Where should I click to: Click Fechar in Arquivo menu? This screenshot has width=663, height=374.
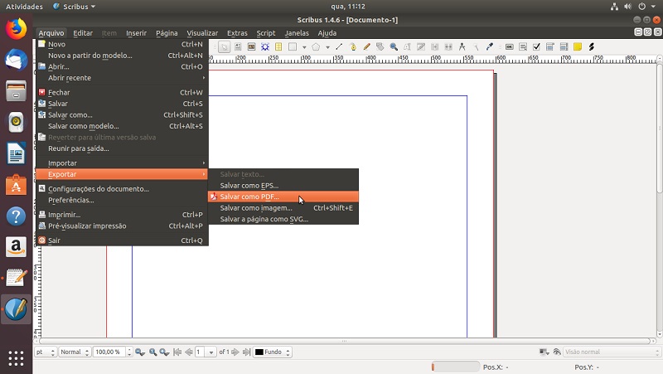coord(122,92)
